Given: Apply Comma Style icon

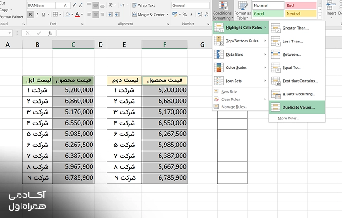Looking at the screenshot, I should [191, 15].
